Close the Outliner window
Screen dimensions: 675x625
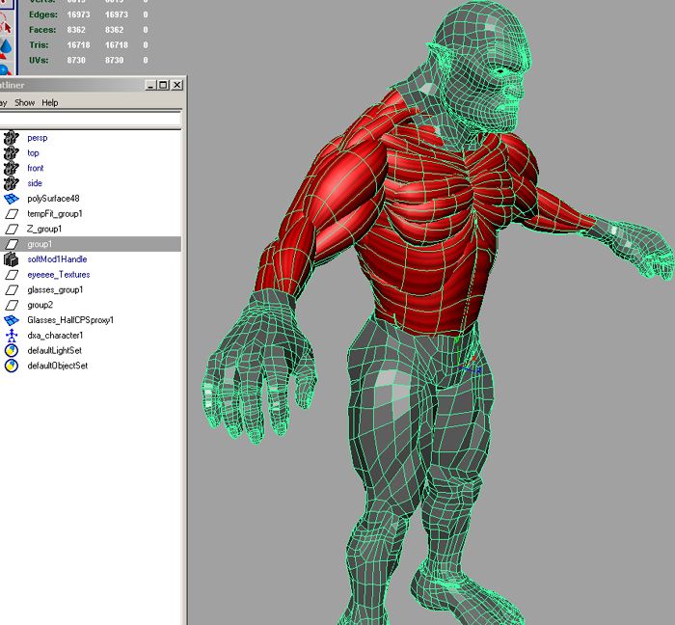pyautogui.click(x=177, y=85)
